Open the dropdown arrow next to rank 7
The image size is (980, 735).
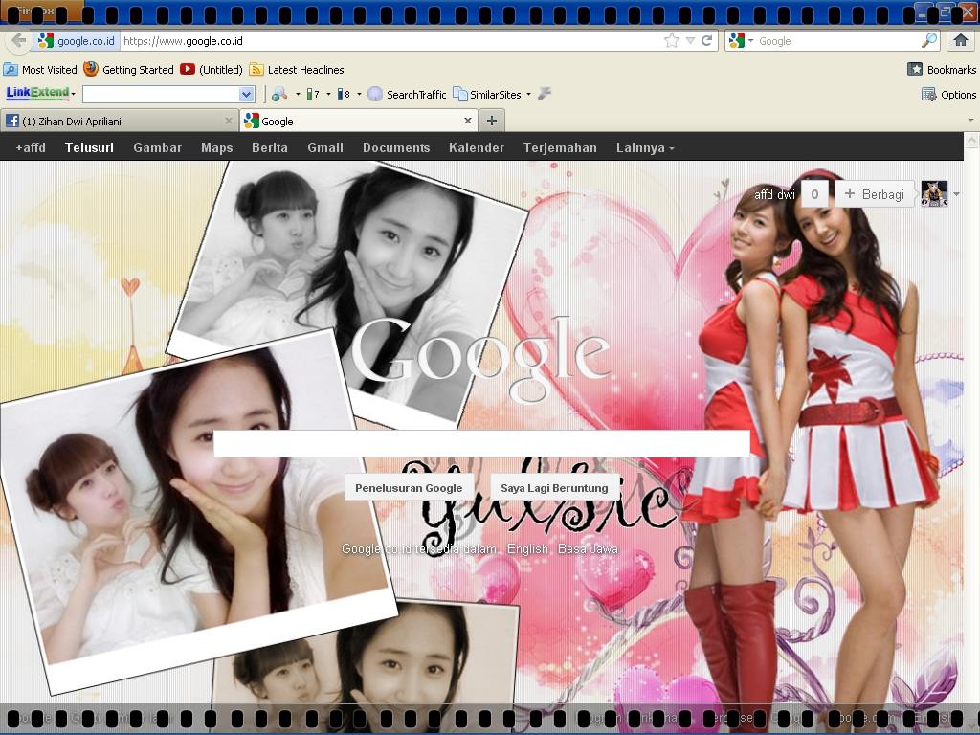click(x=328, y=95)
